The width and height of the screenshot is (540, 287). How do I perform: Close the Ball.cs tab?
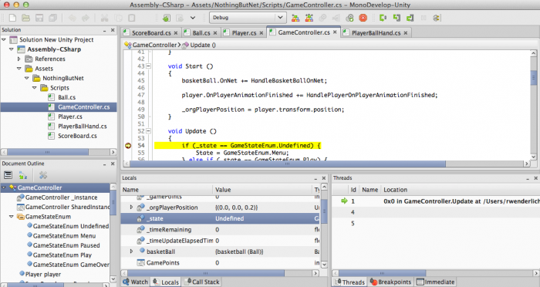click(215, 33)
